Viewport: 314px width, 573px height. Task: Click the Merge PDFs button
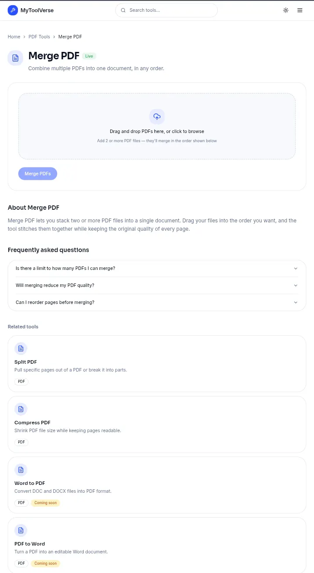38,174
